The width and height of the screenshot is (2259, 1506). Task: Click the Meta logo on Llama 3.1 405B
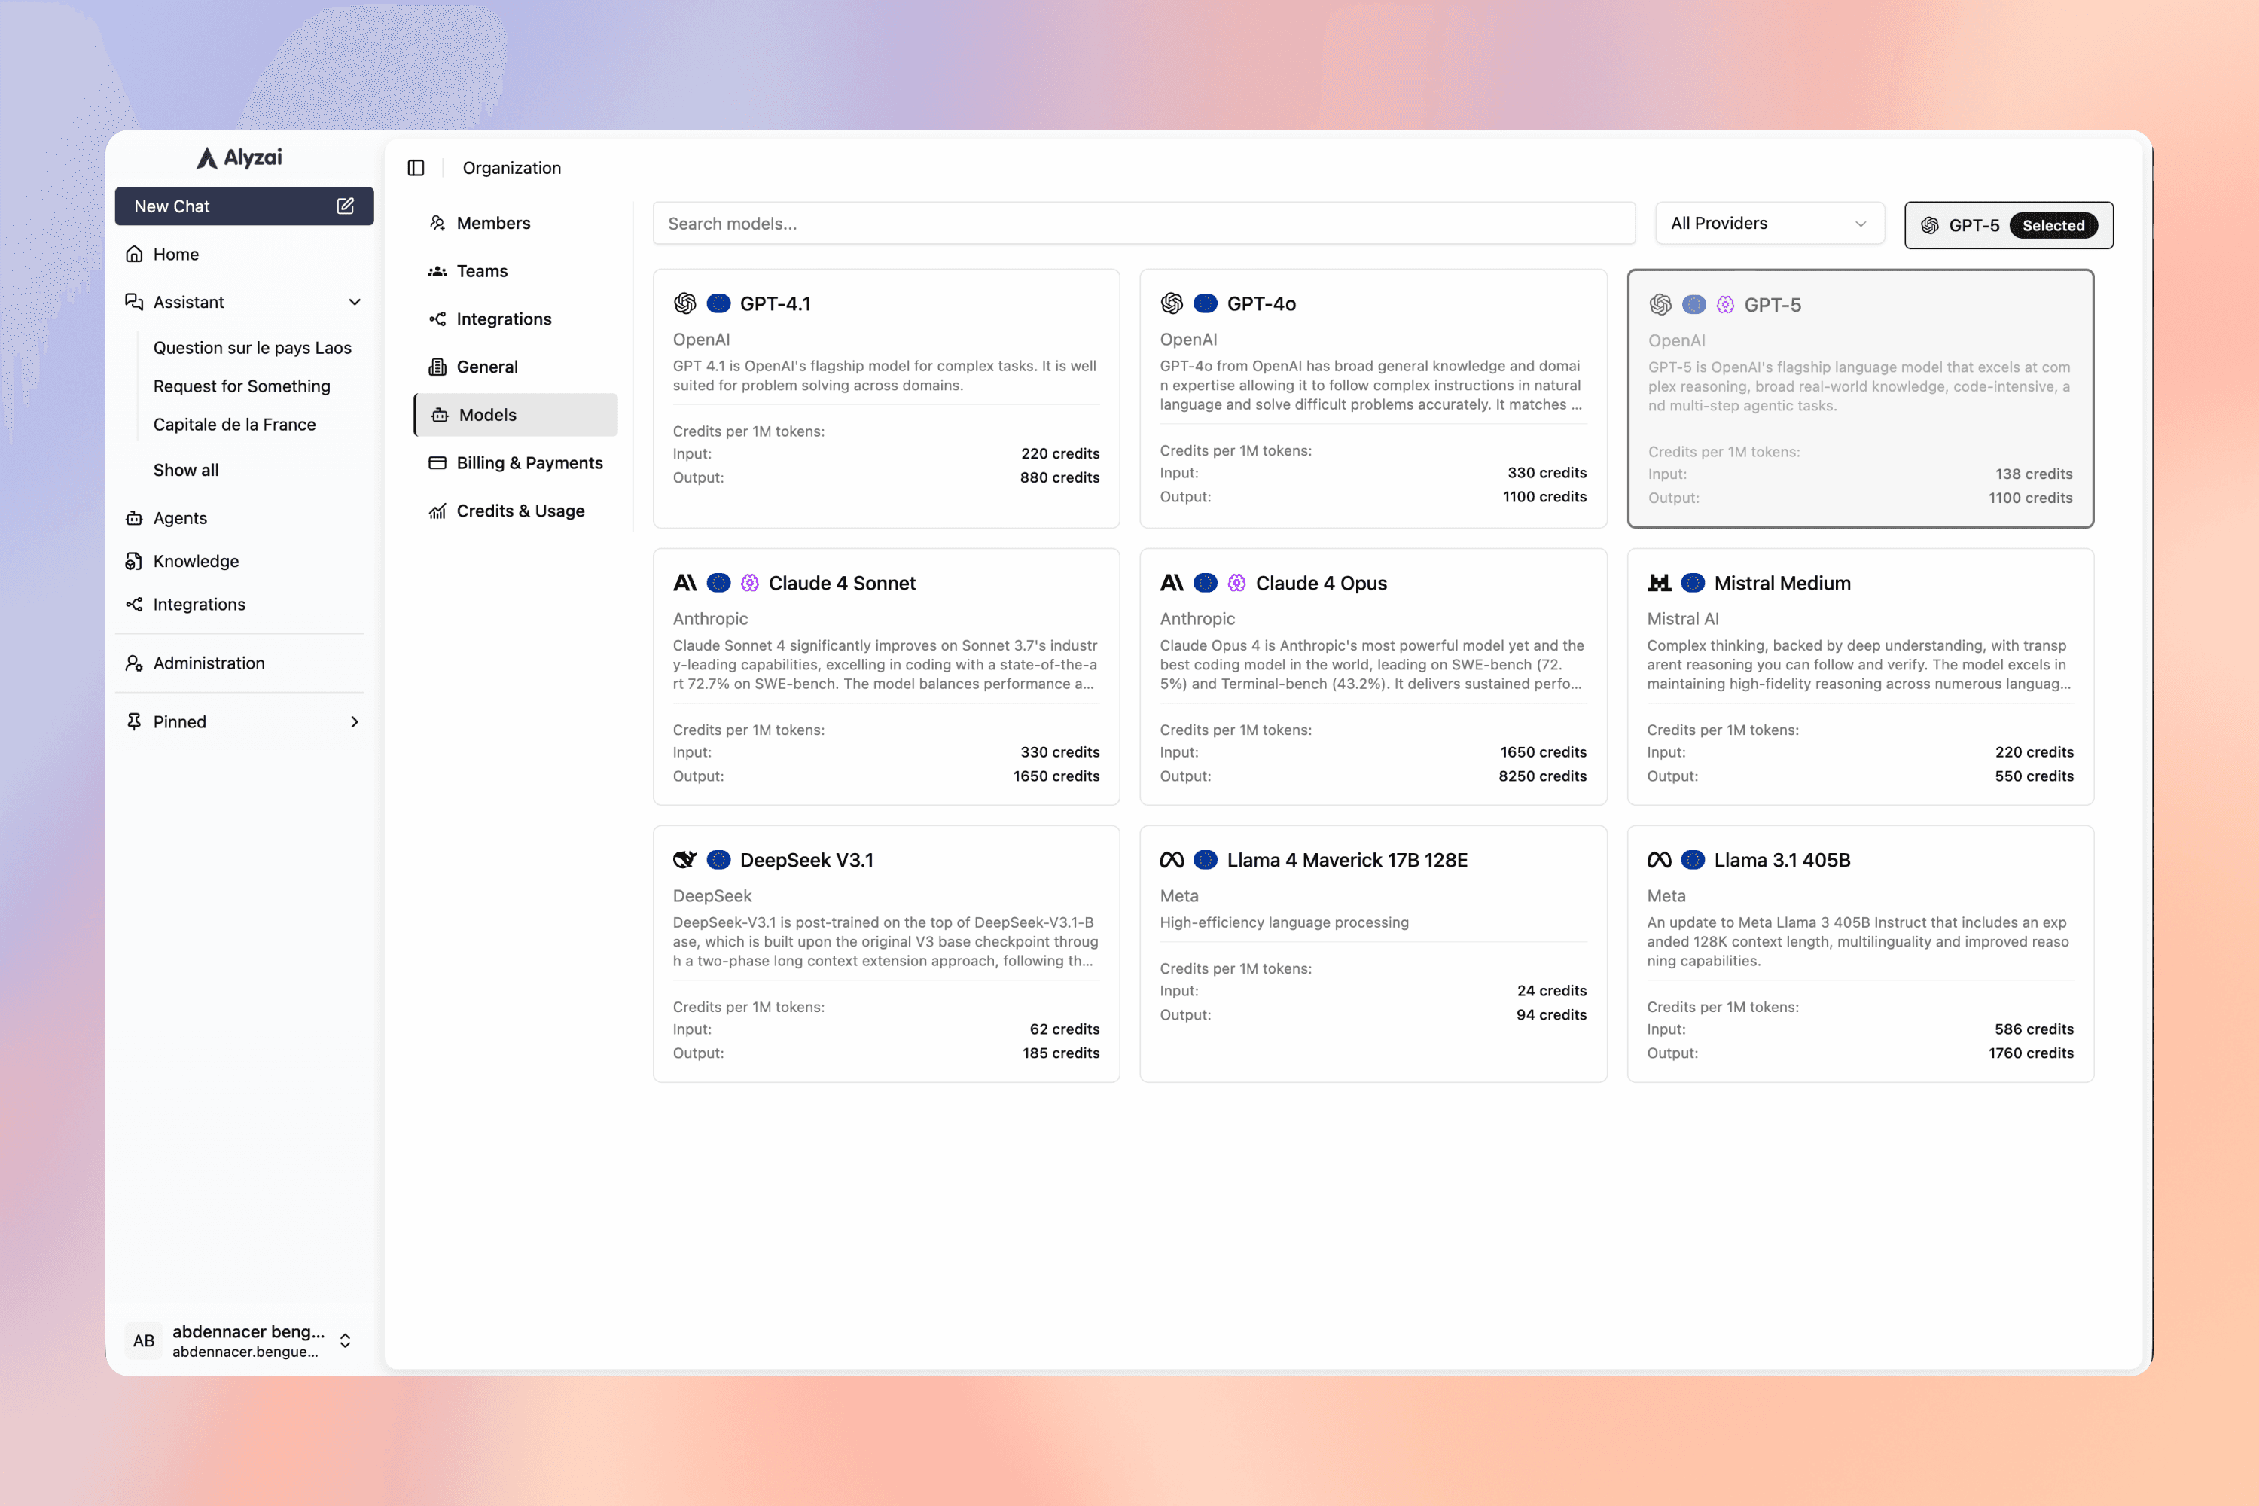click(x=1659, y=860)
